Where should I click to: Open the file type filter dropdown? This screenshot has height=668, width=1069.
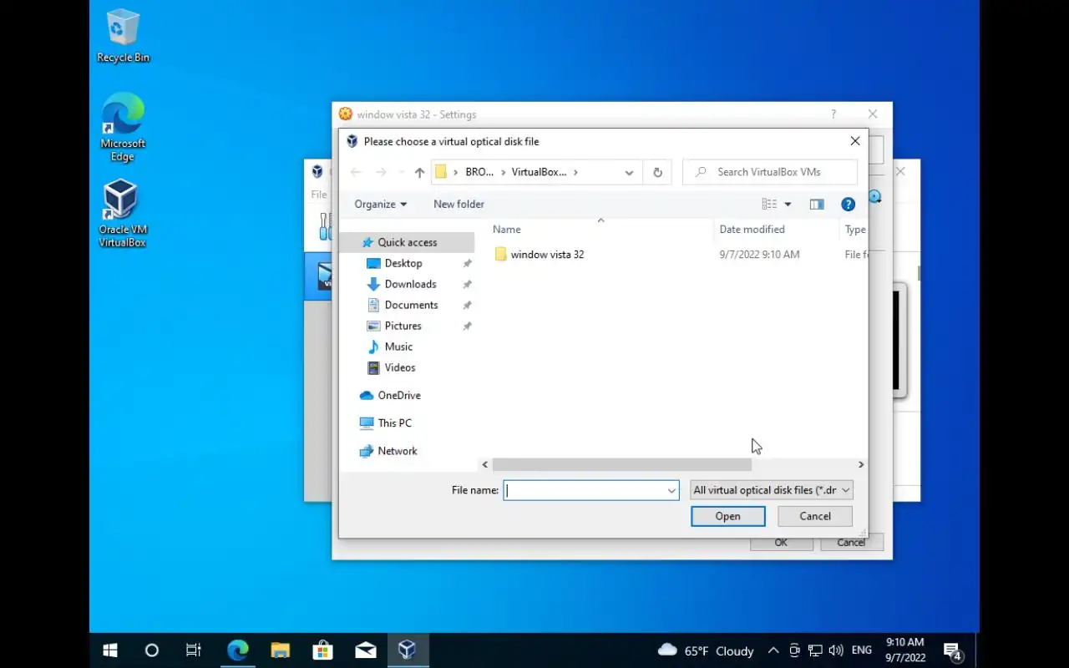(x=772, y=490)
